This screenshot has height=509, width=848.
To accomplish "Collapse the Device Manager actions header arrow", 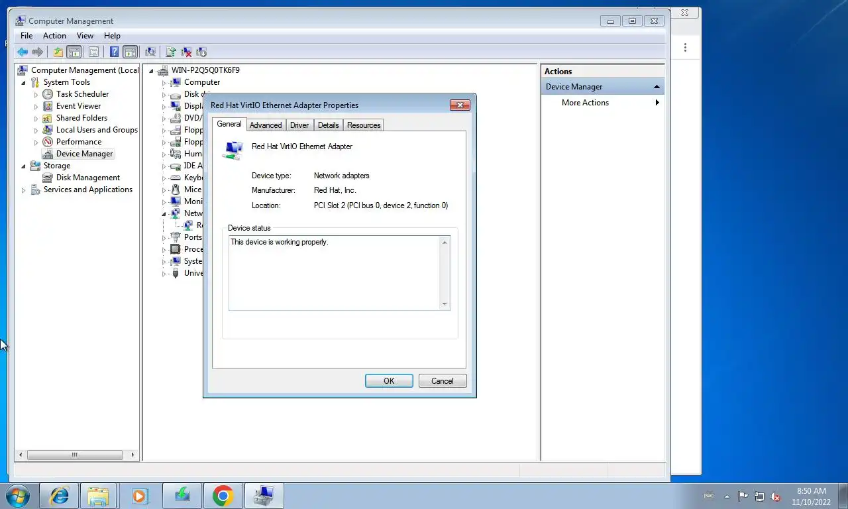I will [657, 87].
